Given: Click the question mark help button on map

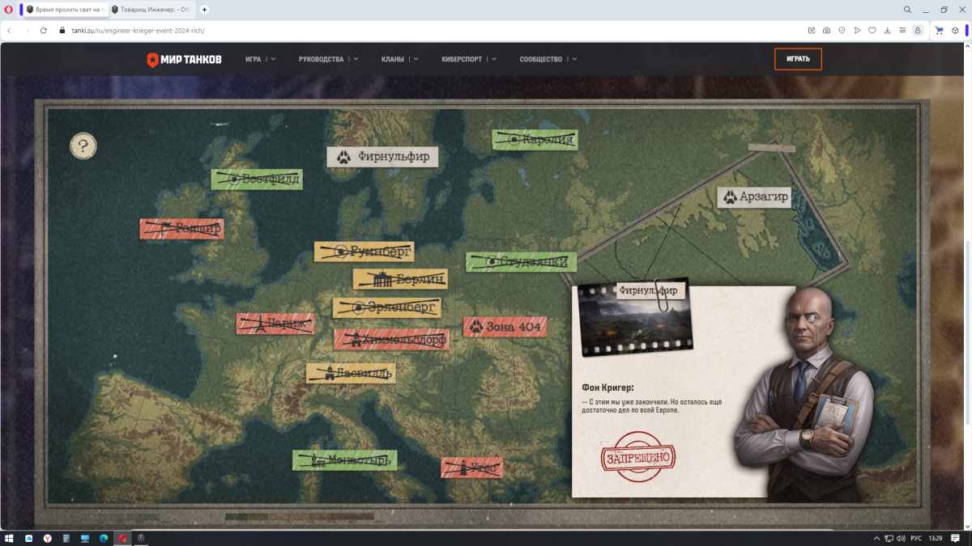Looking at the screenshot, I should click(x=83, y=146).
